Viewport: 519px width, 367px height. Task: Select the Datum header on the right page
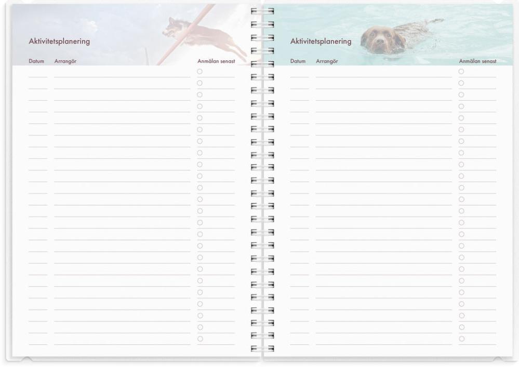point(298,61)
